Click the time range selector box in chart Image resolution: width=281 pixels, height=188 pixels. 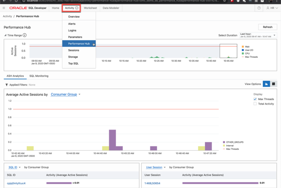pos(228,51)
